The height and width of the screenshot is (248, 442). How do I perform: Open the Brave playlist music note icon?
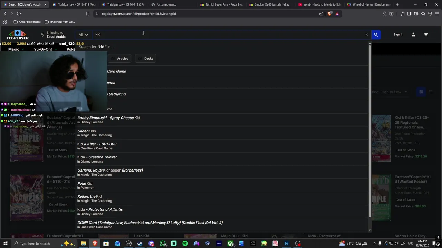[402, 14]
